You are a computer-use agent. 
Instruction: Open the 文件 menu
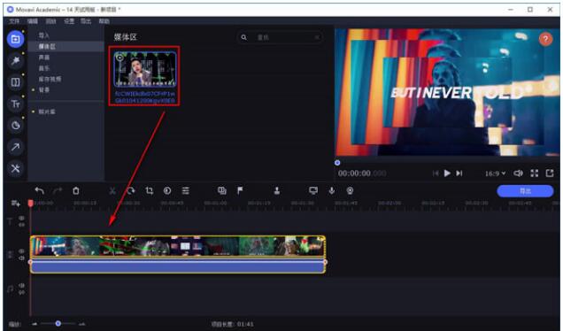click(x=14, y=21)
